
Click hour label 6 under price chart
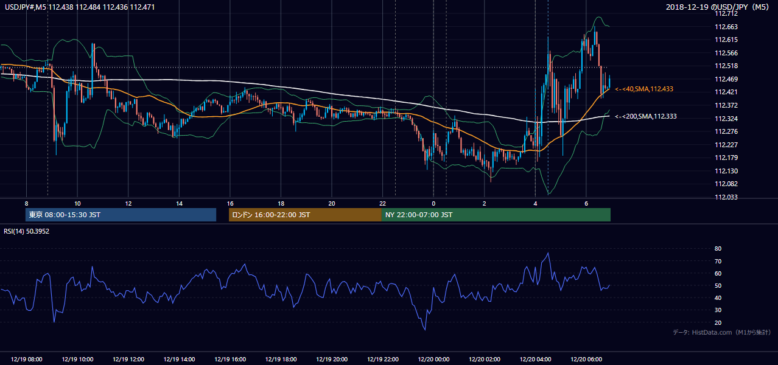[x=586, y=203]
